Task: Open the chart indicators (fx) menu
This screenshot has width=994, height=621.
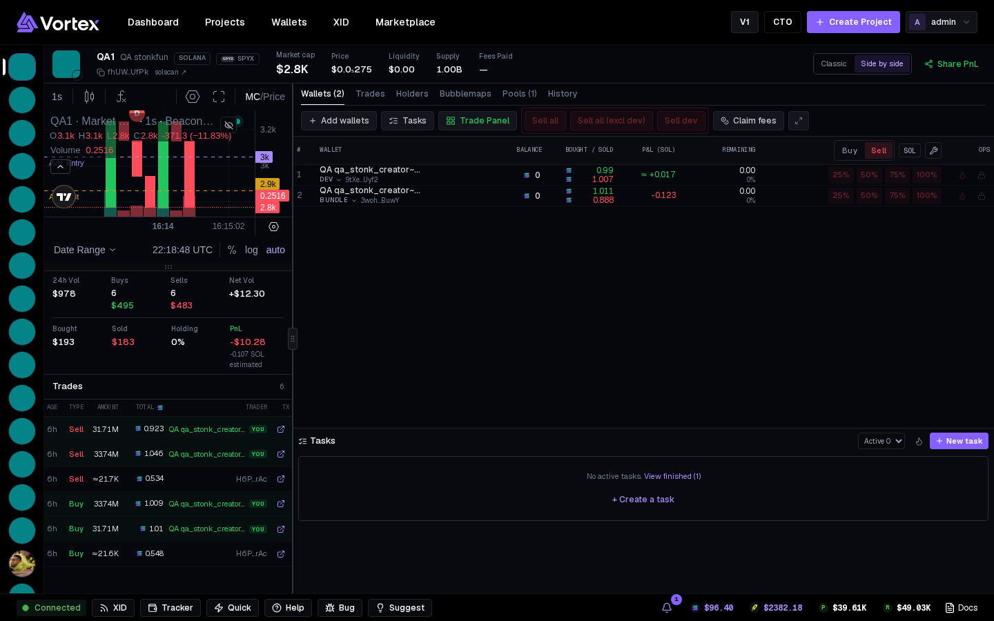Action: (x=121, y=97)
